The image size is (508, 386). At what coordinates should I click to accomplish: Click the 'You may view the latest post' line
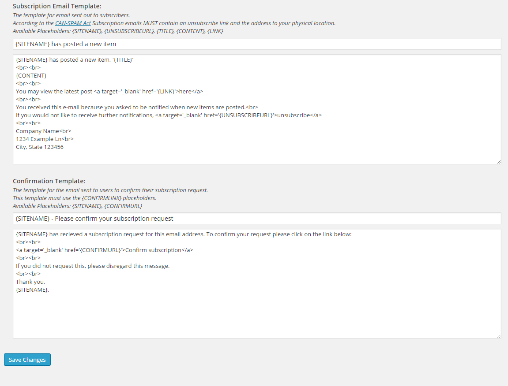pos(109,92)
